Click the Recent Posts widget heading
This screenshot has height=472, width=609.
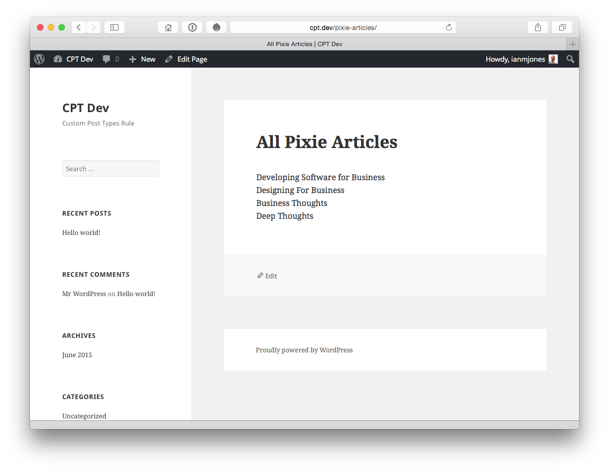coord(87,213)
